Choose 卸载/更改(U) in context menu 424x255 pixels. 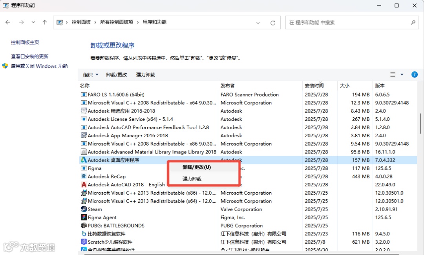204,167
